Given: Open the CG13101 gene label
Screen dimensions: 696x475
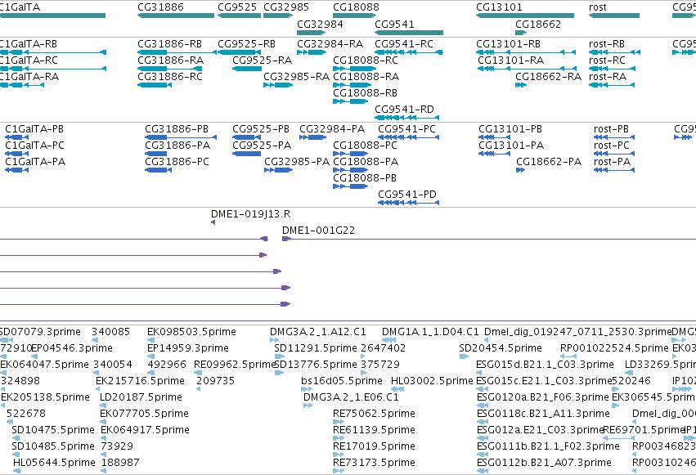Looking at the screenshot, I should coord(499,7).
